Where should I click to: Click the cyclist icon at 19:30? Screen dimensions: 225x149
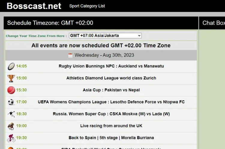(11, 138)
